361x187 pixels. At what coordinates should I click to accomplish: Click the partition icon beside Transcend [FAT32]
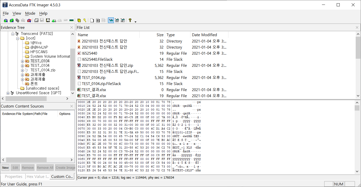(x=17, y=34)
